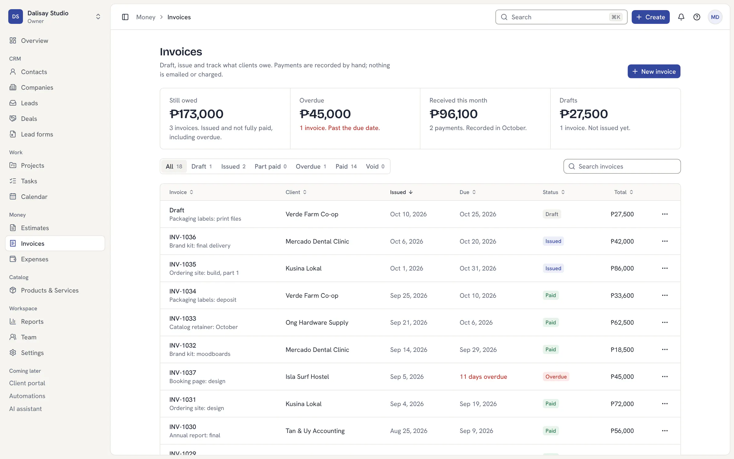This screenshot has width=734, height=459.
Task: Expand the Dalisay Studio workspace switcher
Action: [x=55, y=17]
